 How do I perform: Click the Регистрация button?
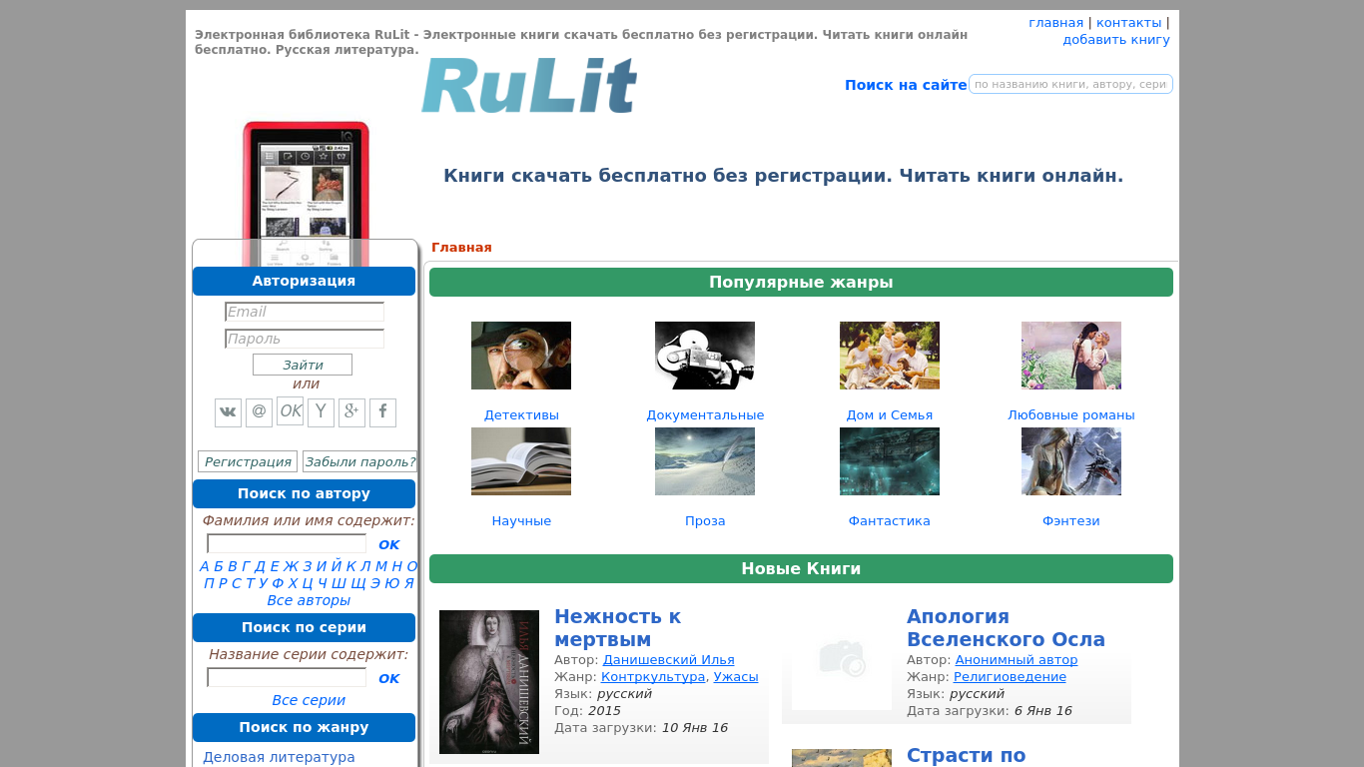[x=248, y=461]
